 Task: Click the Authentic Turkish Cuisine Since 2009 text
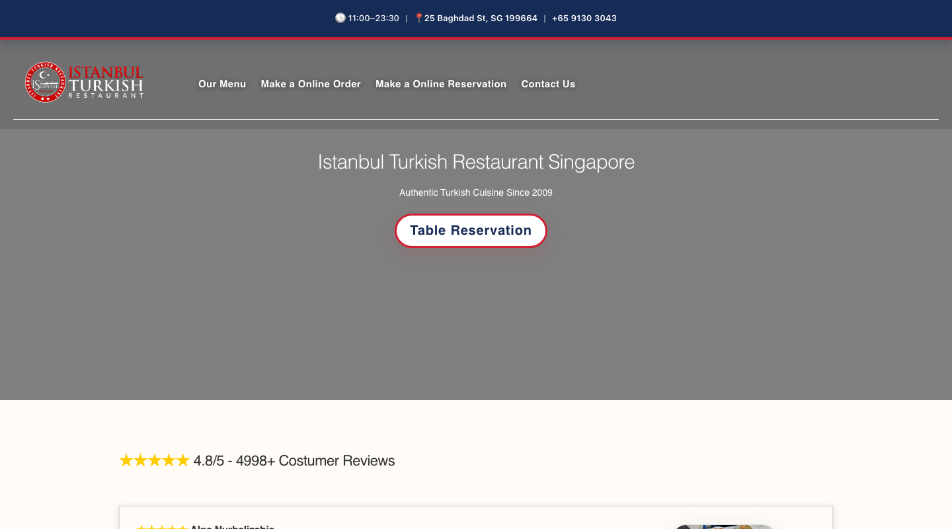pyautogui.click(x=476, y=192)
